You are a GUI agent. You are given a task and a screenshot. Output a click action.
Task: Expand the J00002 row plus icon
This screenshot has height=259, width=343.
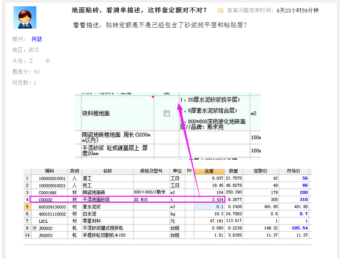tap(35, 228)
